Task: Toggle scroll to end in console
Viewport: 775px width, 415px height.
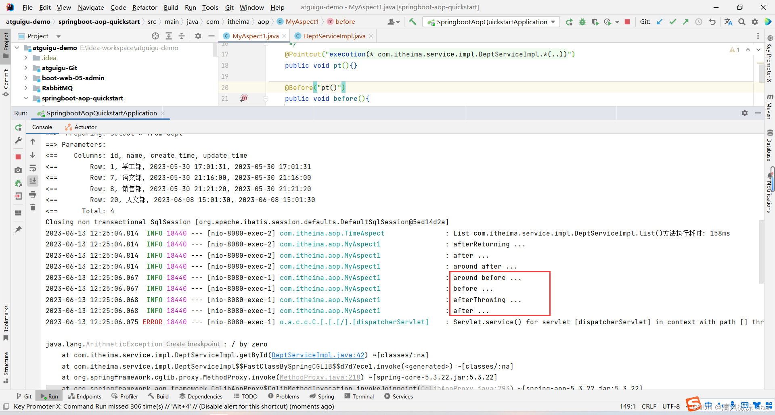Action: 33,181
